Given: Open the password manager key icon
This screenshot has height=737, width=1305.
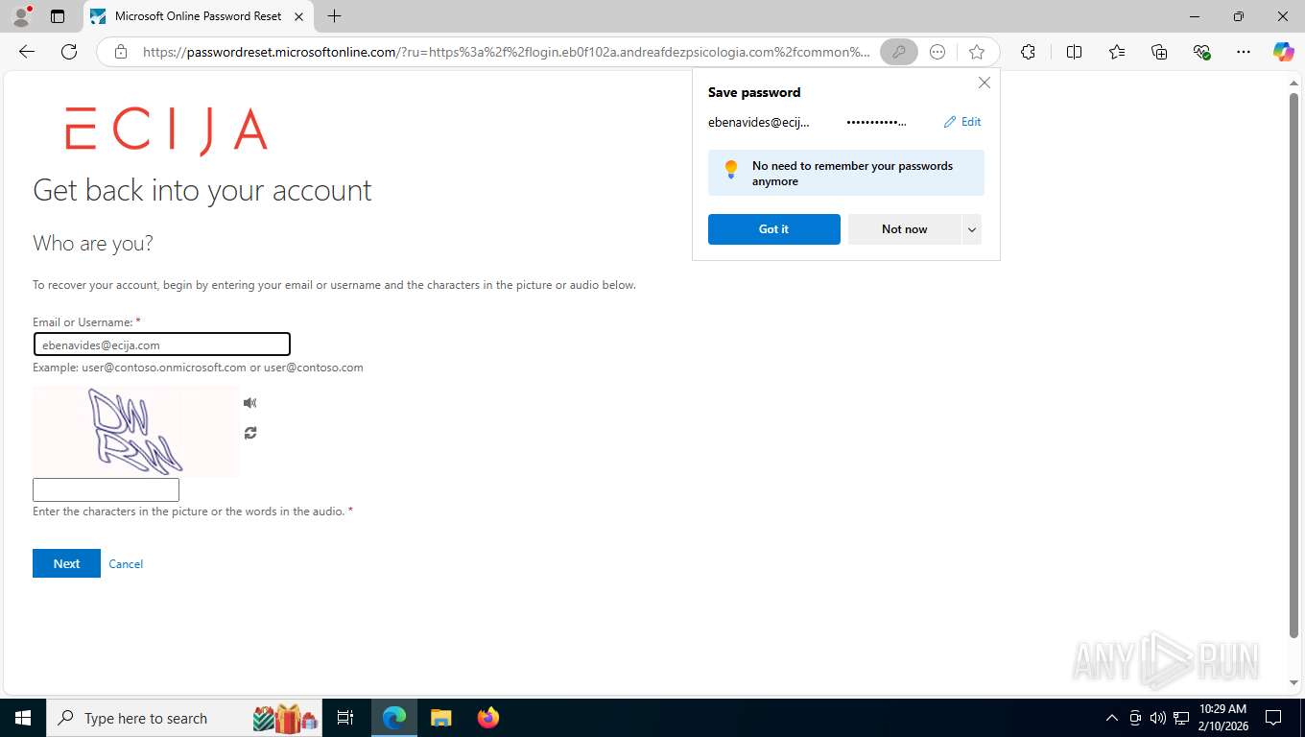Looking at the screenshot, I should tap(898, 52).
